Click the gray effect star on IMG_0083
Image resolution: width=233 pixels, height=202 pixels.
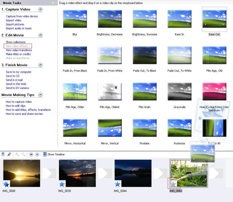click(174, 183)
